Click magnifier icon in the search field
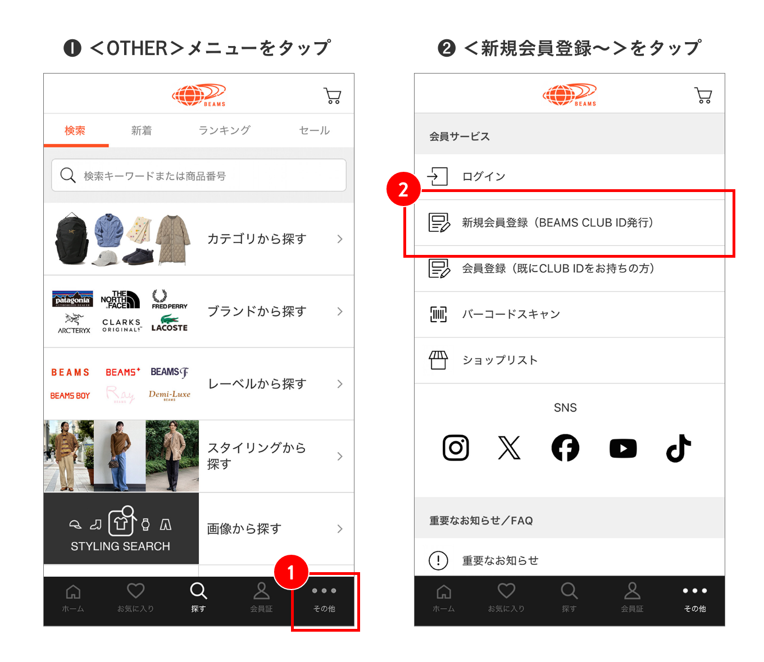 68,175
